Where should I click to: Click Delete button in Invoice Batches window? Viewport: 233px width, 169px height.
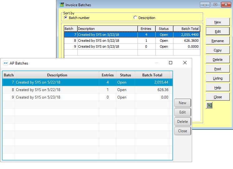point(218,60)
